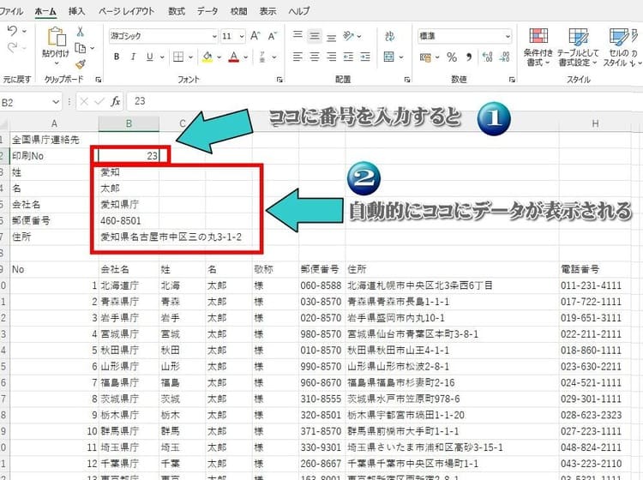Viewport: 643px width, 480px height.
Task: Toggle middle vertical alignment
Action: click(315, 36)
